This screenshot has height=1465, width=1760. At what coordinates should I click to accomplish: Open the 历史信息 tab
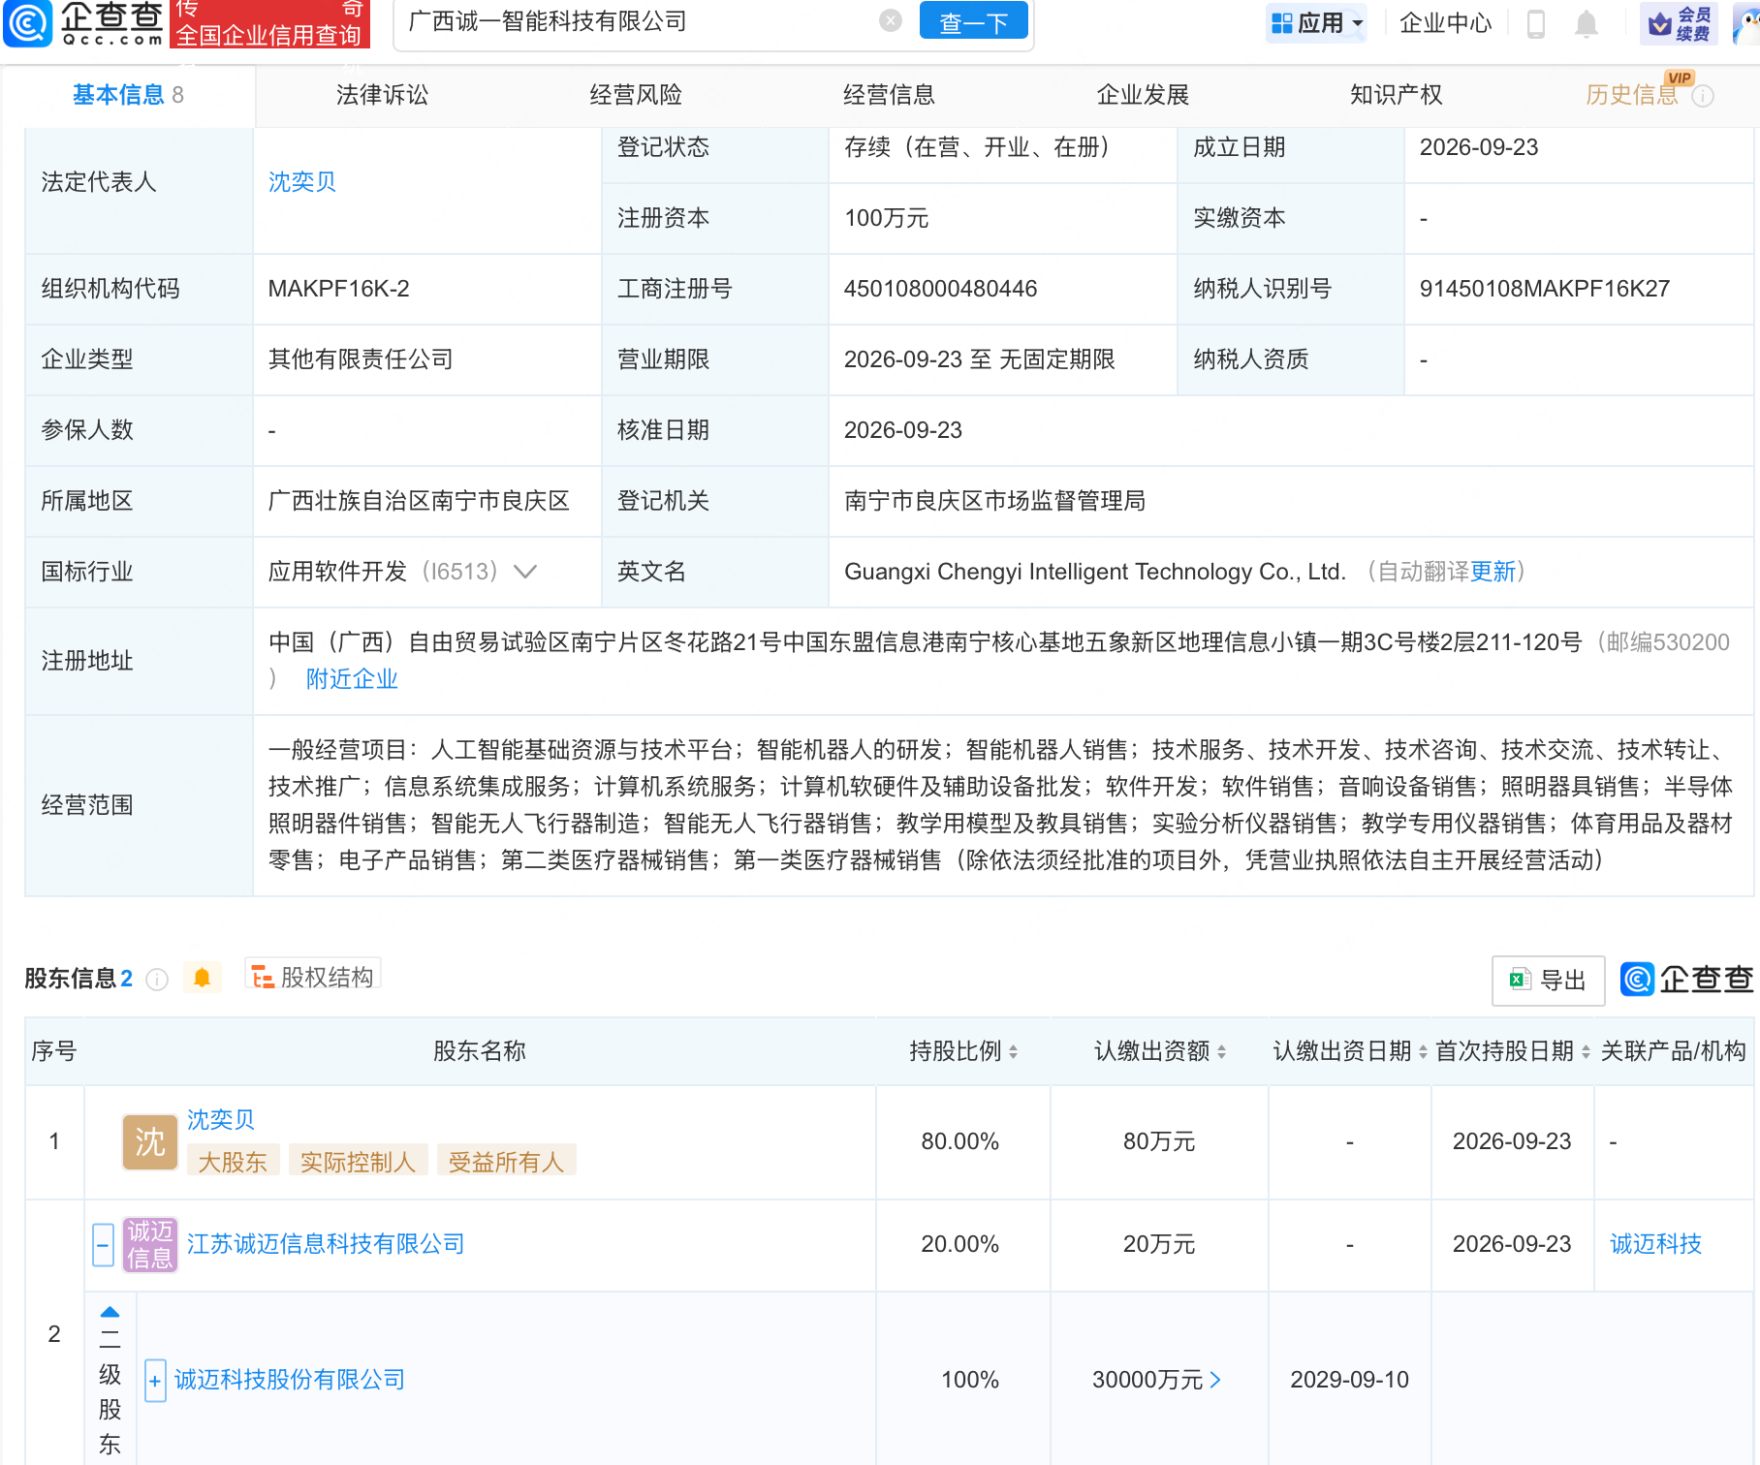tap(1632, 95)
